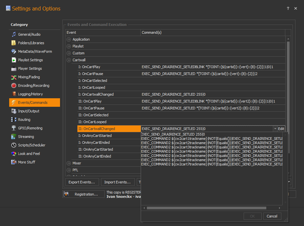Click Cancel in the command editor popup
The width and height of the screenshot is (304, 226).
coord(272,216)
